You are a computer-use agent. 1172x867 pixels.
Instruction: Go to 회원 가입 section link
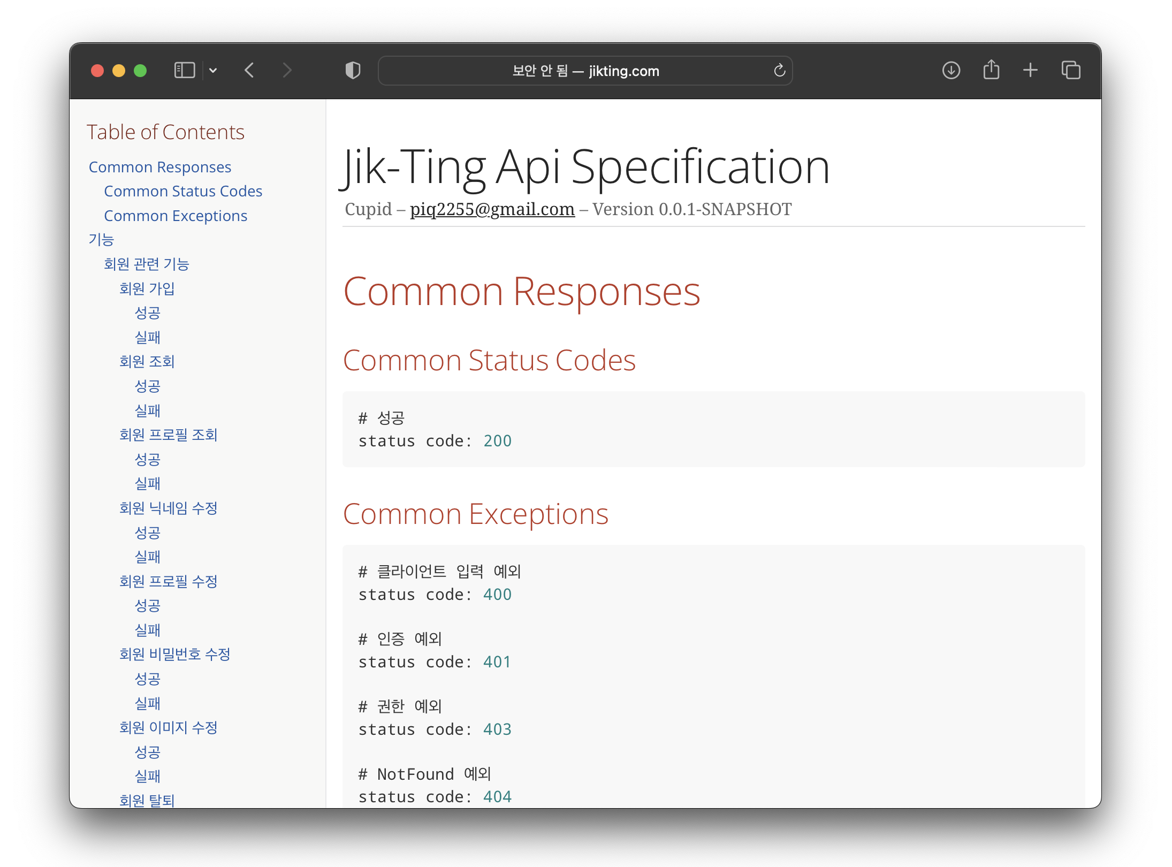[147, 288]
